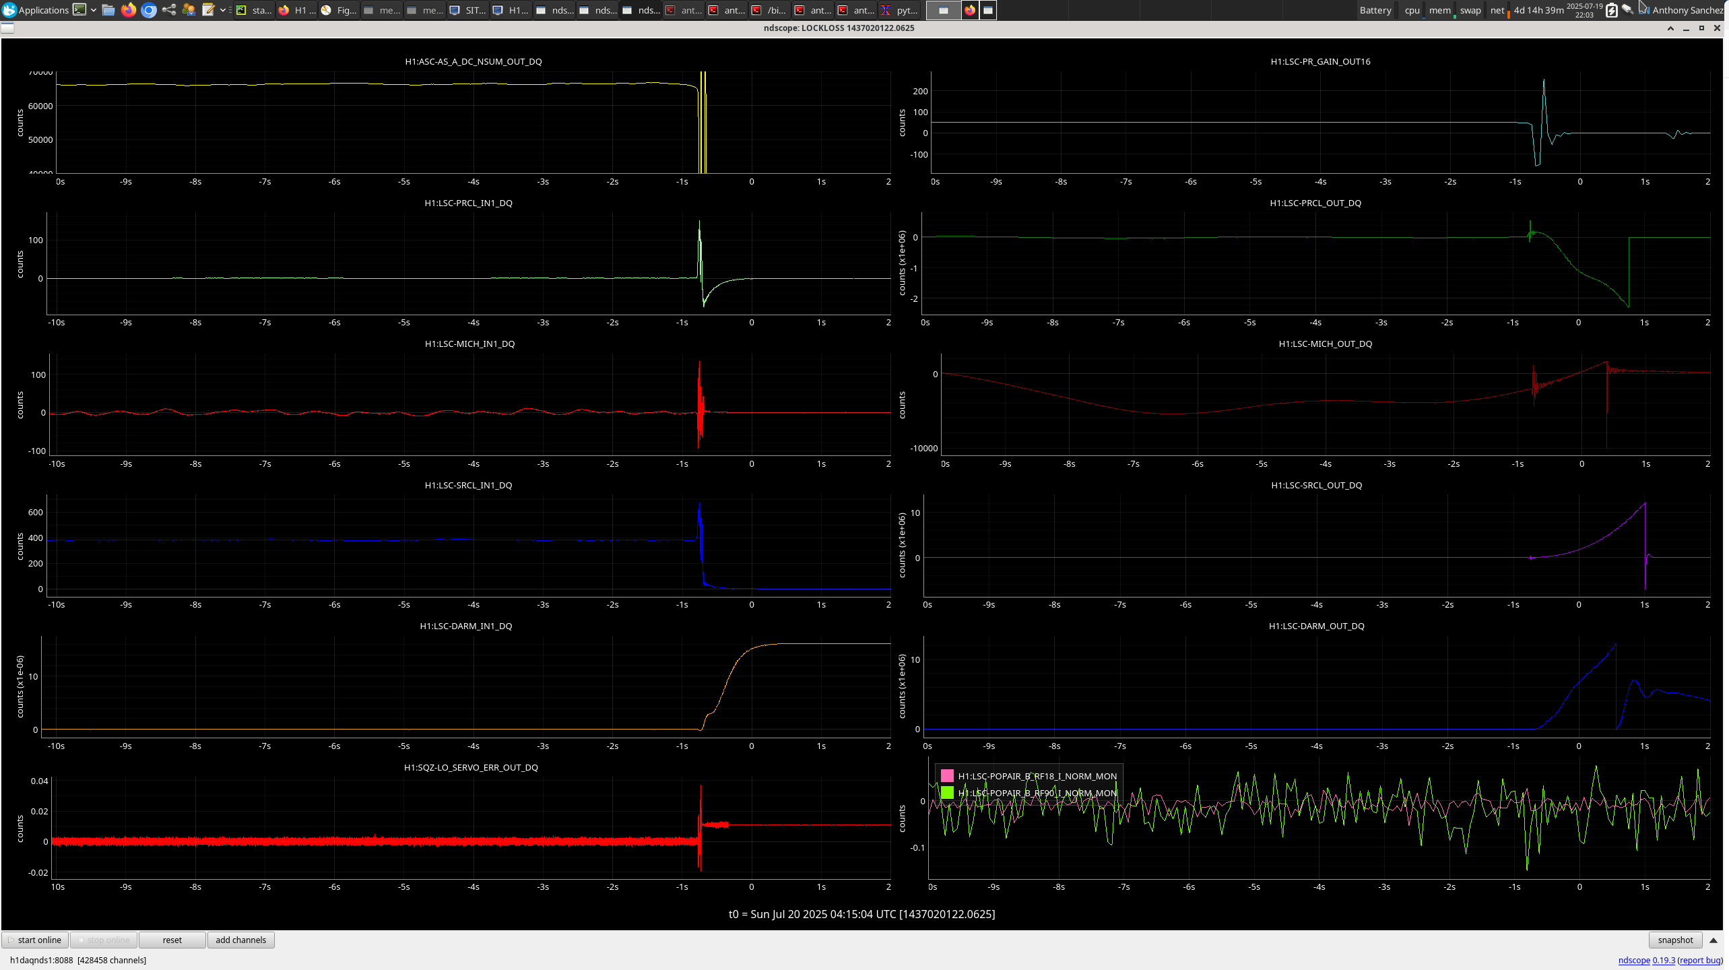Click the H1:ASC-AS_A_DC_NSUM_OUT_DQ plot title
Image resolution: width=1729 pixels, height=970 pixels.
[474, 61]
